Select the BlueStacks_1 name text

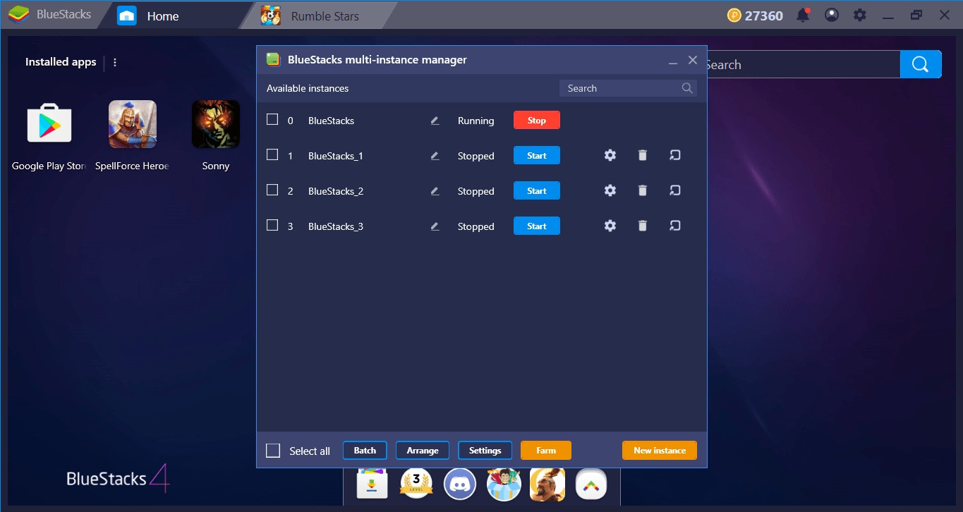(336, 156)
